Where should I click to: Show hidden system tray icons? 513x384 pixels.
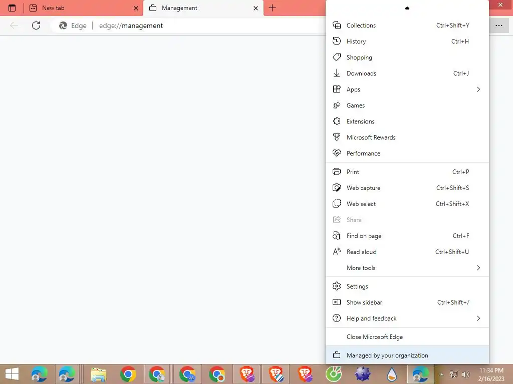pyautogui.click(x=441, y=374)
